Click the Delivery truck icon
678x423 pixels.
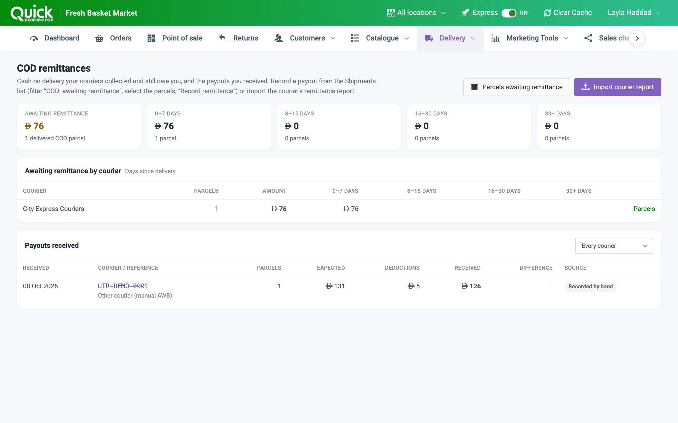[x=429, y=38]
